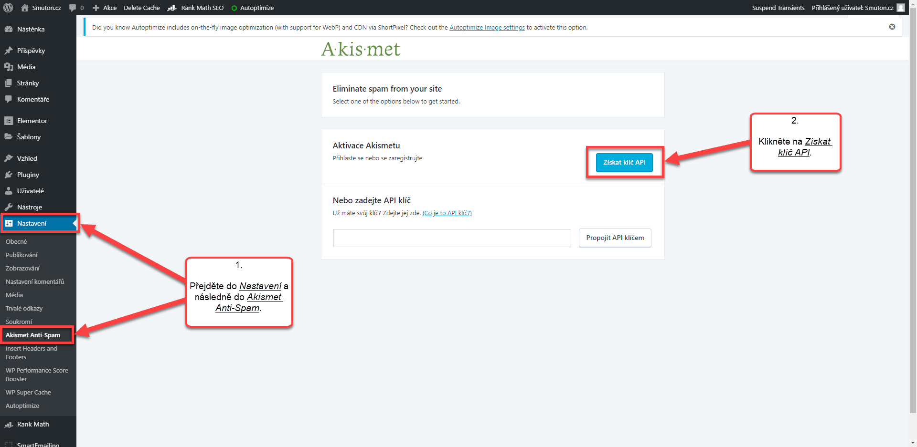The height and width of the screenshot is (447, 917).
Task: Click the Nástěnka dashboard icon
Action: coord(9,29)
